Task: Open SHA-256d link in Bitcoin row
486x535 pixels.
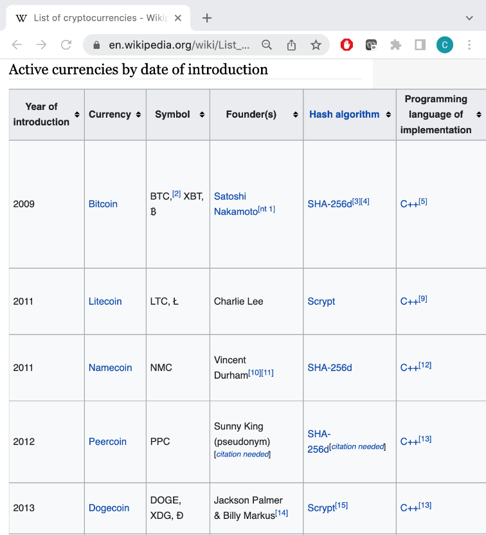Action: click(x=329, y=204)
